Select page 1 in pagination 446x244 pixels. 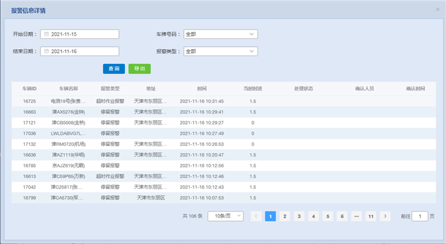pos(270,217)
